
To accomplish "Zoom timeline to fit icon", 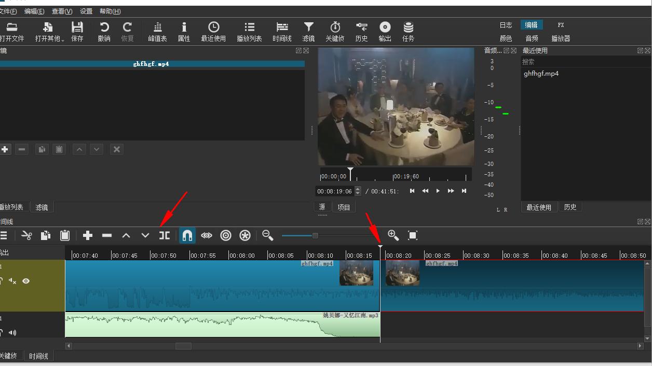I will (x=413, y=236).
